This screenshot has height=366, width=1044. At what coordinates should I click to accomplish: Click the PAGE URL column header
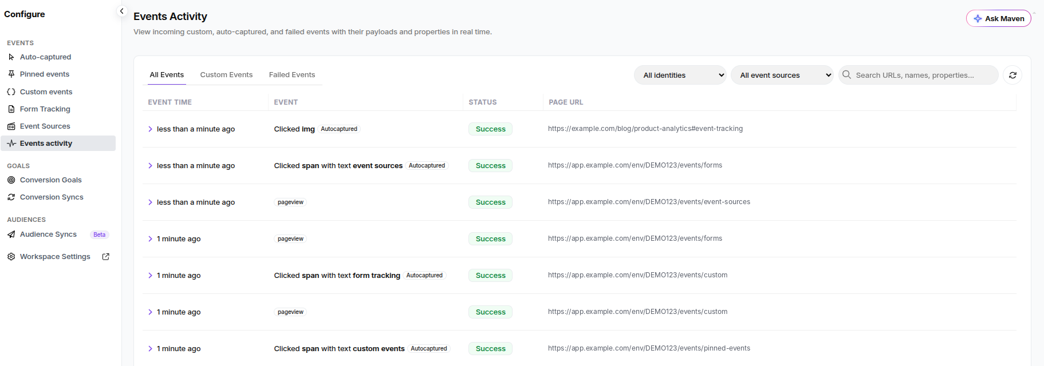[x=566, y=102]
